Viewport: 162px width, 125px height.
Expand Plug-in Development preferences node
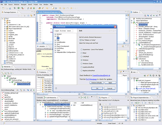pyautogui.click(x=55, y=46)
